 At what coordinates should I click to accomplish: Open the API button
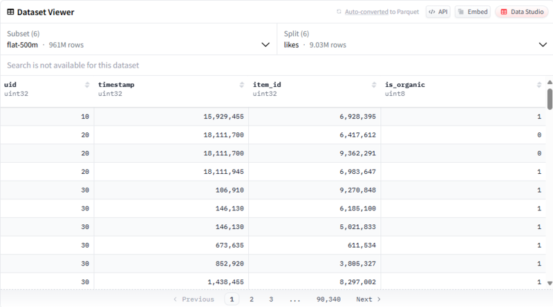click(438, 12)
